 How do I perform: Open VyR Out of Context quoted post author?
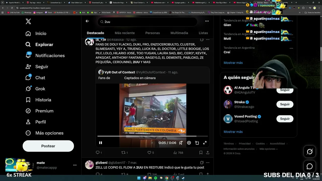click(x=120, y=72)
